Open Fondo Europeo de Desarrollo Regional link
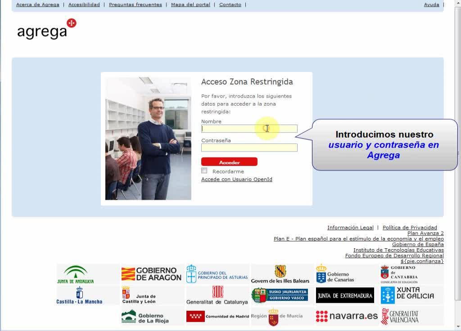The height and width of the screenshot is (331, 461). (394, 255)
